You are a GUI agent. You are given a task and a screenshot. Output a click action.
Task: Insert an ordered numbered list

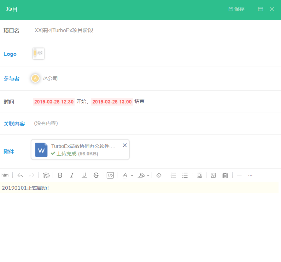(x=173, y=175)
